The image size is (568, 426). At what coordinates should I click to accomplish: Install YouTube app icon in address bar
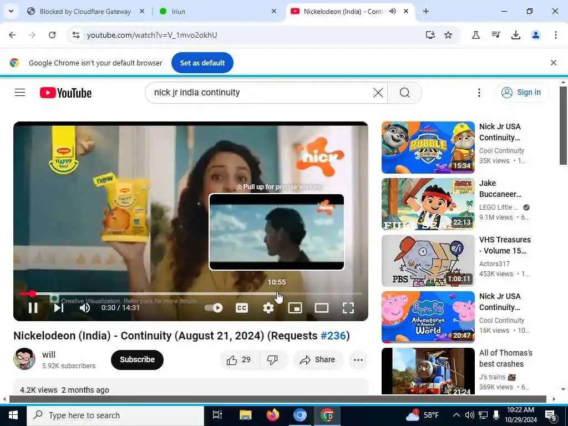tap(430, 35)
